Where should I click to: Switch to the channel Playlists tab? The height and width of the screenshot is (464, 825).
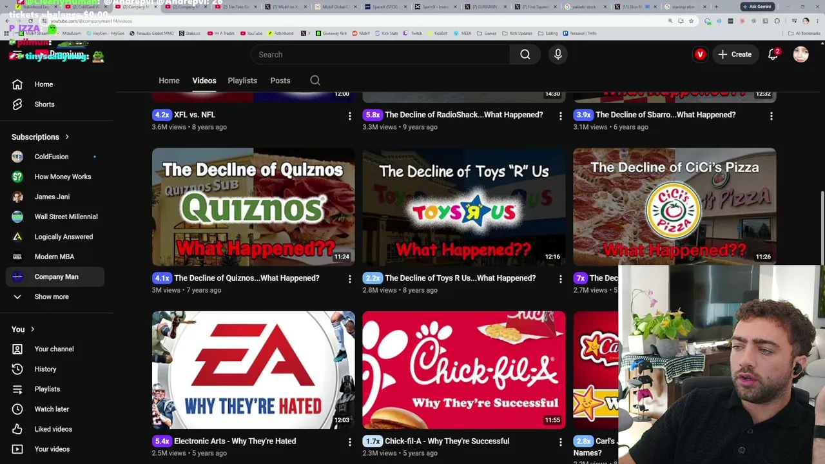click(242, 81)
